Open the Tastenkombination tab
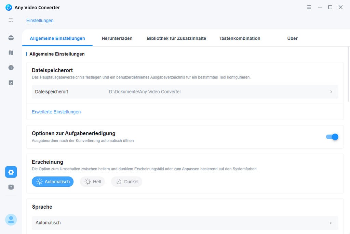This screenshot has height=234, width=350. click(240, 38)
